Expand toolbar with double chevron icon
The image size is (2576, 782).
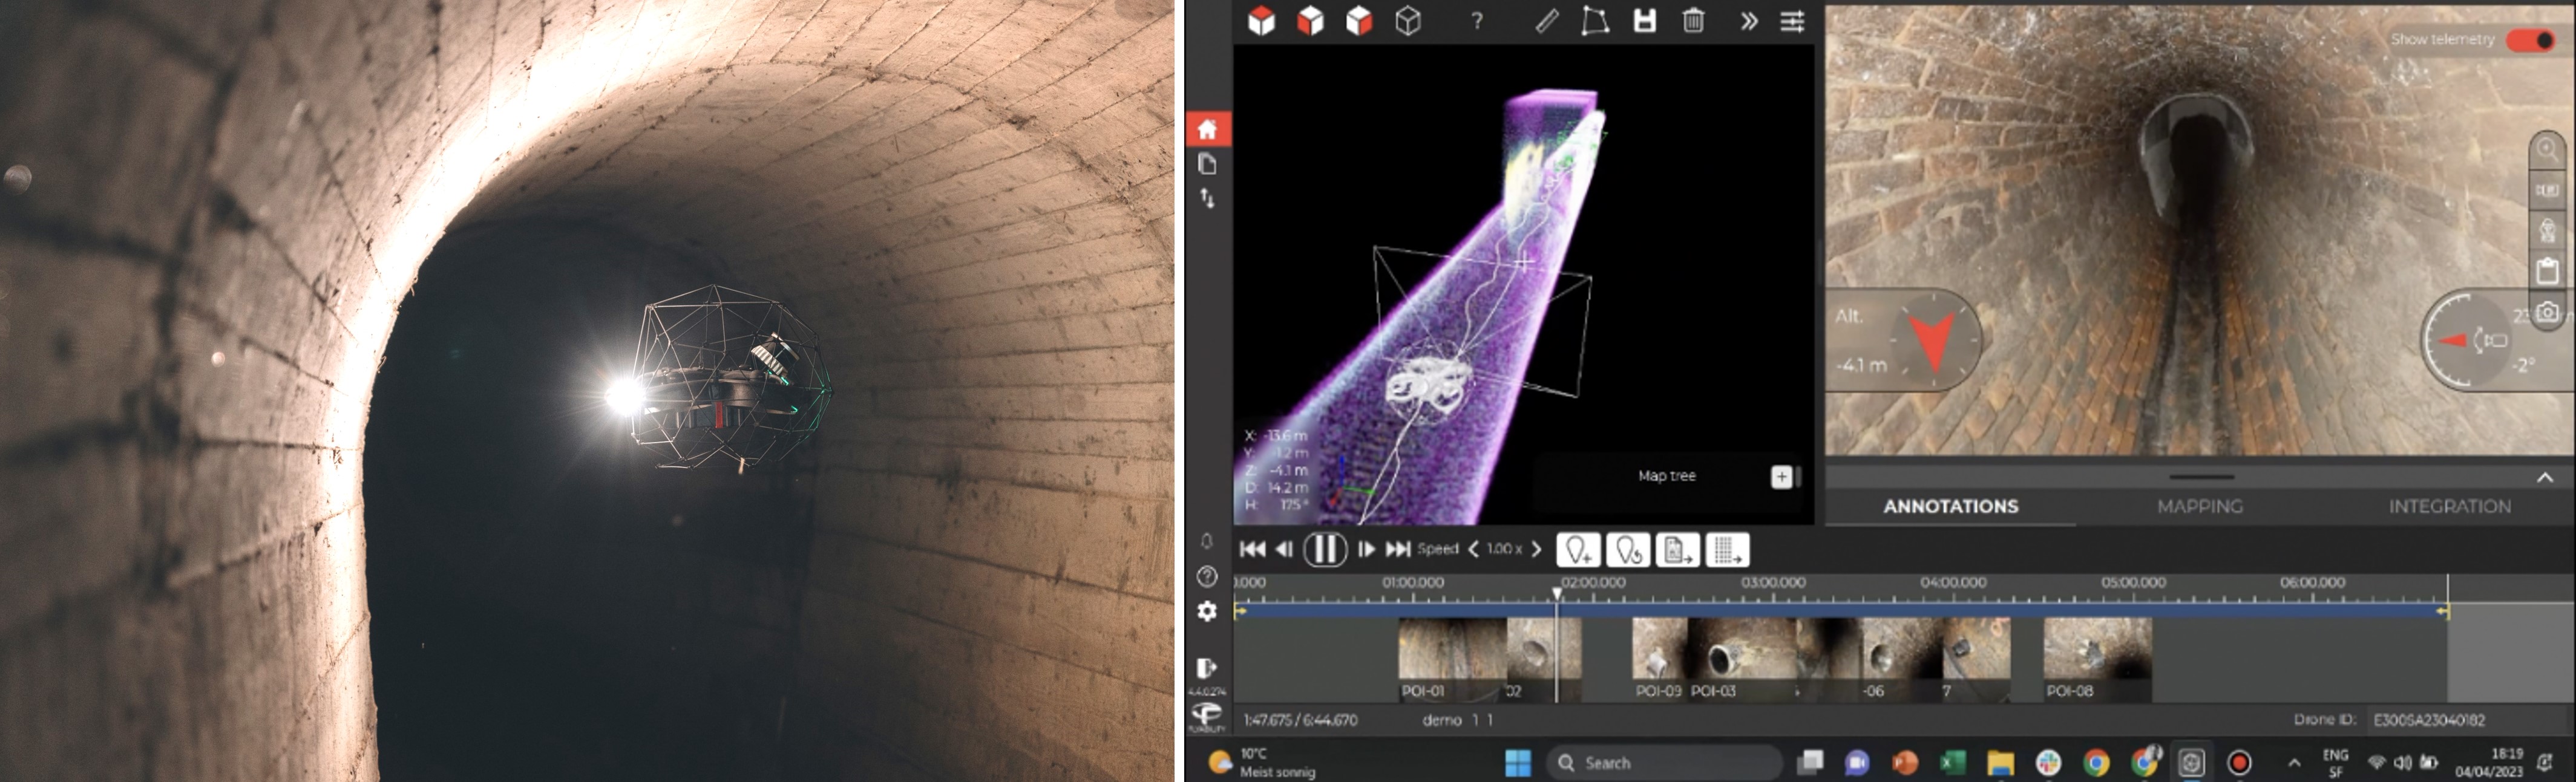tap(1748, 21)
